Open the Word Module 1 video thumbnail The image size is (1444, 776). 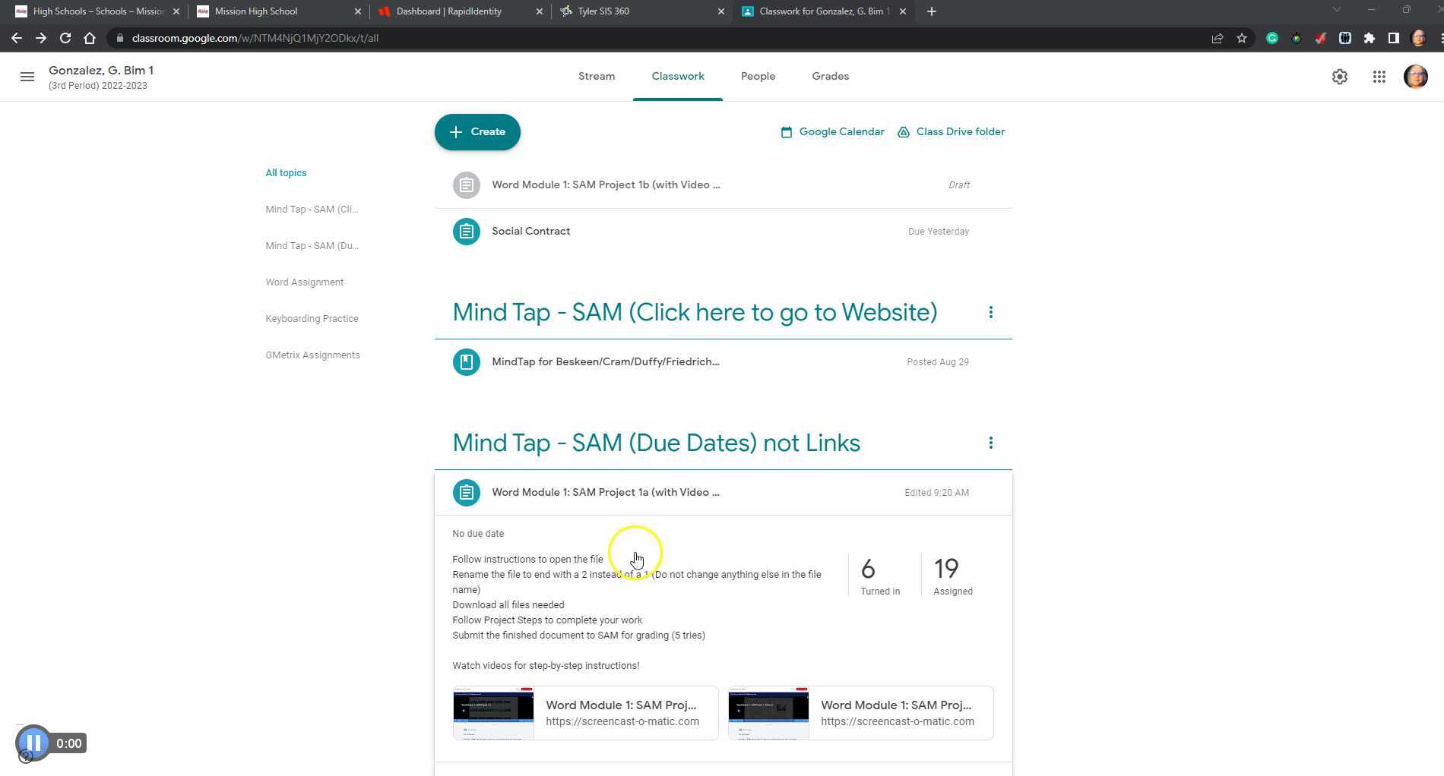tap(493, 712)
